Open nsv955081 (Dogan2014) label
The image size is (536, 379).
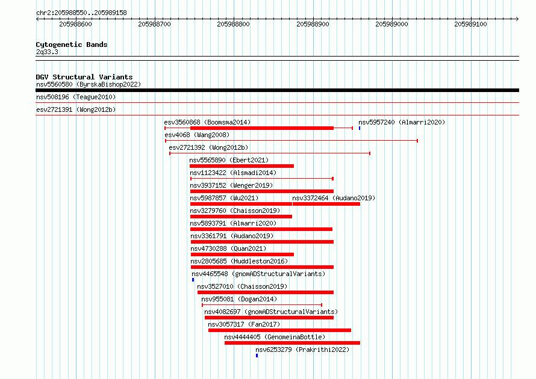click(239, 299)
